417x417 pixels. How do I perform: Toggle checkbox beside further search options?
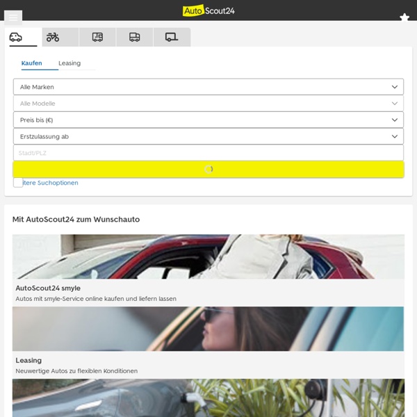(x=18, y=183)
